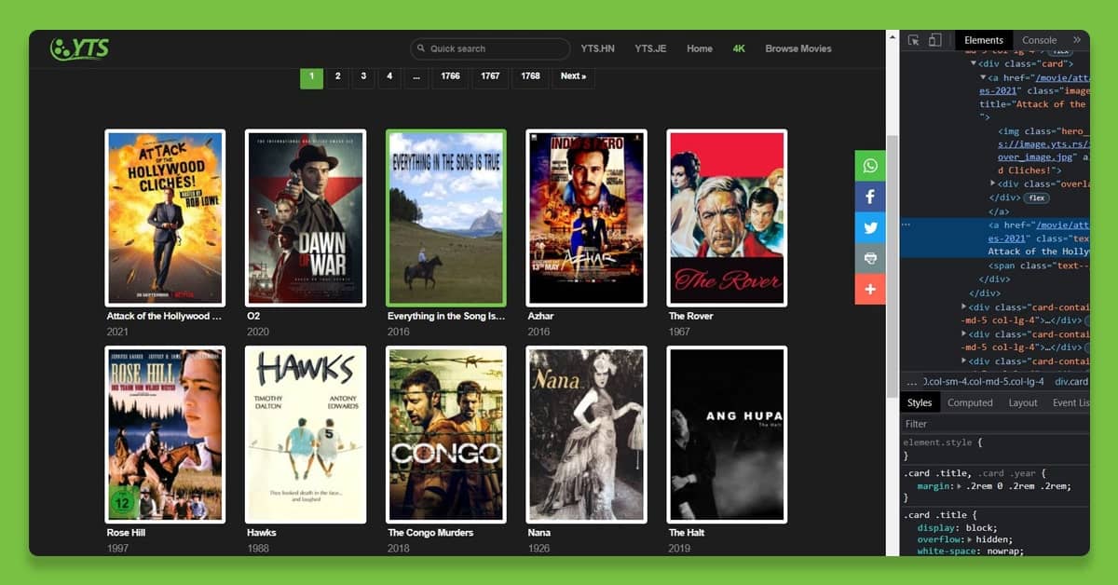Open the YTS.JE nav link
This screenshot has width=1118, height=585.
[650, 48]
